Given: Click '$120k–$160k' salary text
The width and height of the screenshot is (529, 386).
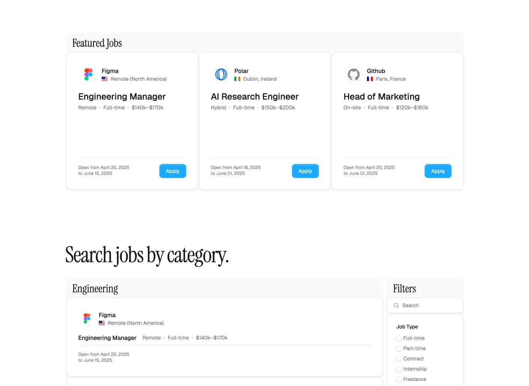Looking at the screenshot, I should pyautogui.click(x=412, y=108).
